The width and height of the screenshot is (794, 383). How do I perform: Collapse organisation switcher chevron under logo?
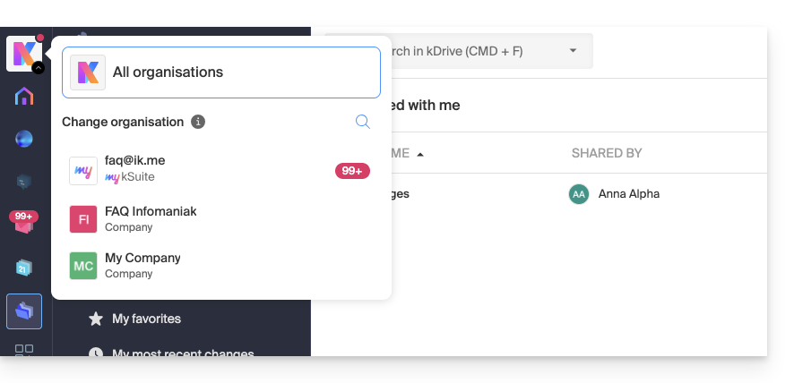coord(38,68)
